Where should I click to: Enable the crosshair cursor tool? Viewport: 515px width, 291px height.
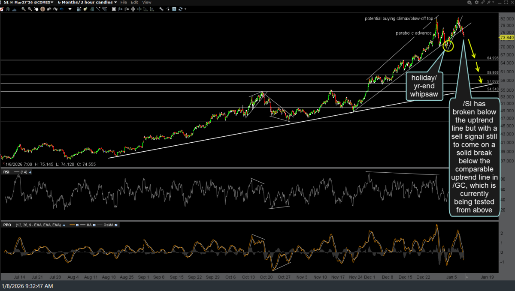pyautogui.click(x=42, y=9)
